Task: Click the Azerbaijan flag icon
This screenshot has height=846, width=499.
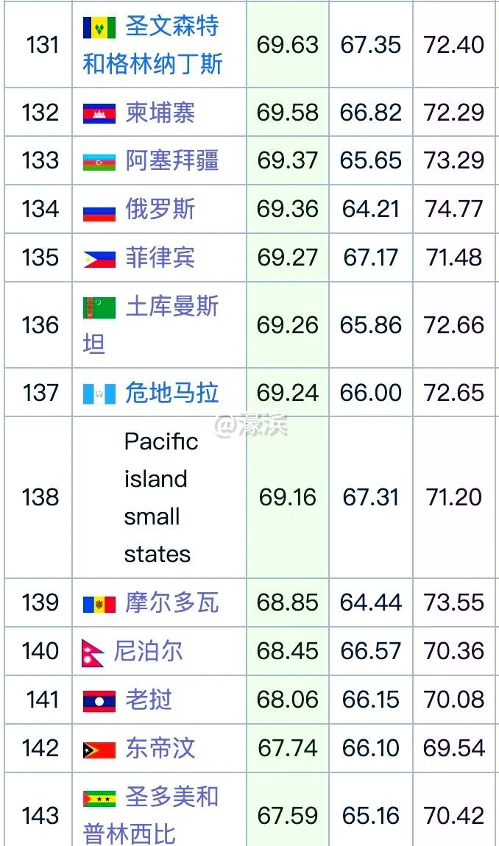Action: click(99, 161)
